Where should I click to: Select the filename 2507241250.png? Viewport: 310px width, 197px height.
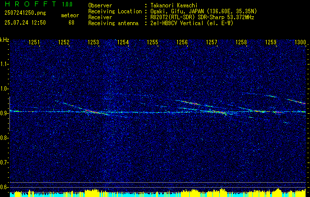pos(25,13)
